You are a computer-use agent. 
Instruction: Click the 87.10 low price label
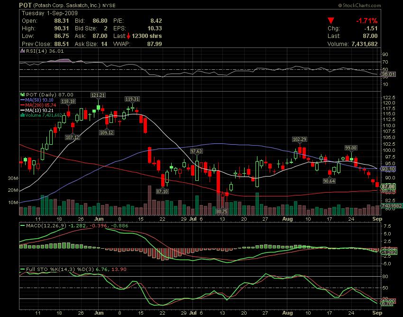[162, 191]
